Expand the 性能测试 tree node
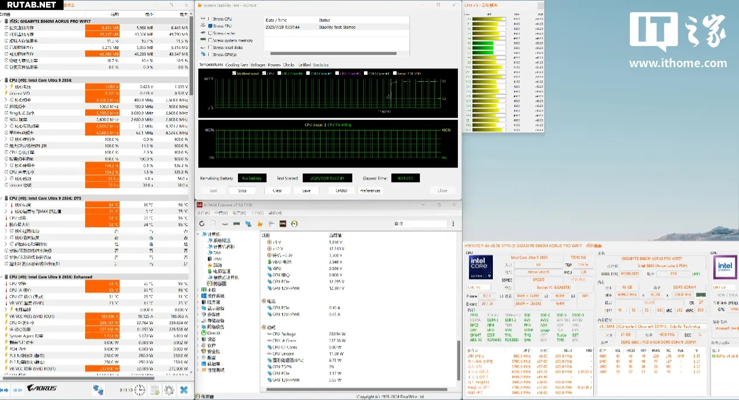The width and height of the screenshot is (739, 400). [x=199, y=370]
